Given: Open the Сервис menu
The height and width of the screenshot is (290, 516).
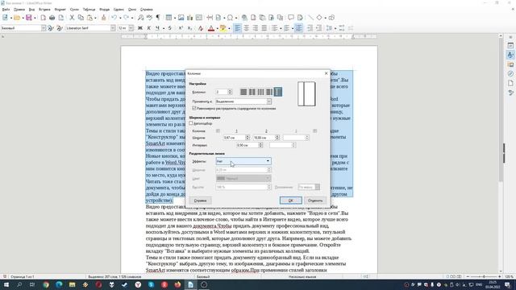Looking at the screenshot, I should pos(119,10).
